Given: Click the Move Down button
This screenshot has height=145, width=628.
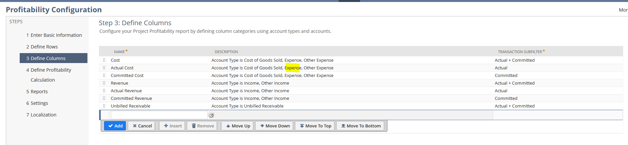Looking at the screenshot, I should [x=274, y=126].
